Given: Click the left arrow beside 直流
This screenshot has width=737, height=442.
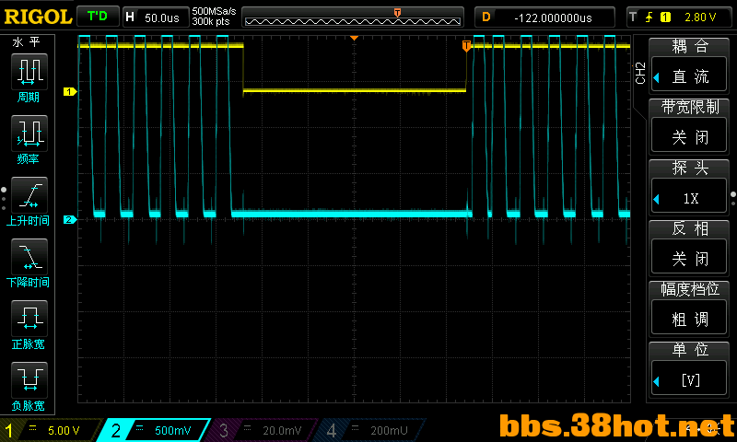Looking at the screenshot, I should point(656,77).
